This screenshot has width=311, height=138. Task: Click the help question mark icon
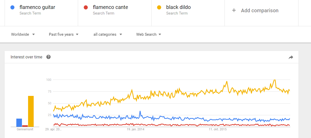48,57
